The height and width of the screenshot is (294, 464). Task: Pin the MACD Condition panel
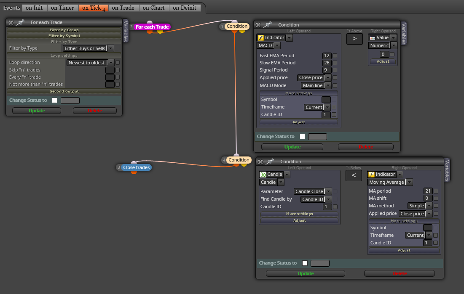[267, 25]
